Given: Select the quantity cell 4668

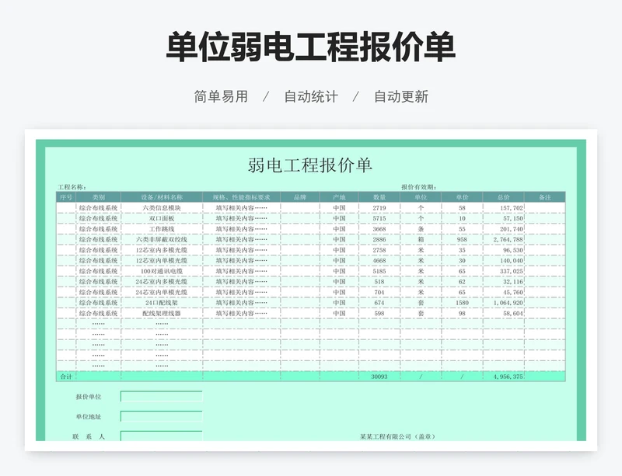Looking at the screenshot, I should [379, 260].
